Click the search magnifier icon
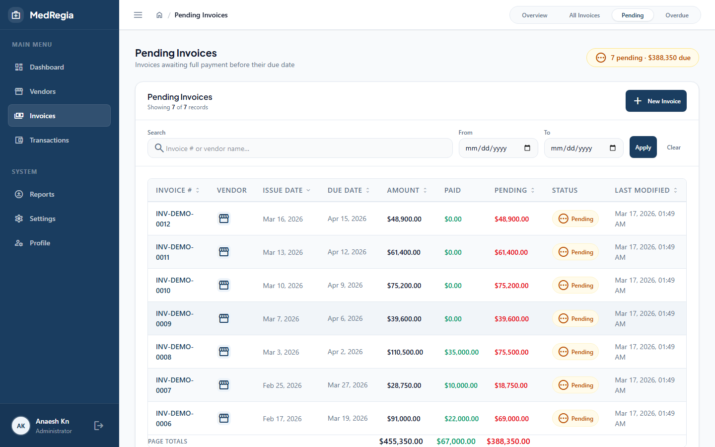 point(159,148)
